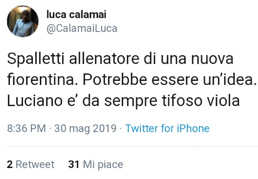Image resolution: width=258 pixels, height=179 pixels.
Task: Click the retweet count number "2"
Action: coord(10,164)
